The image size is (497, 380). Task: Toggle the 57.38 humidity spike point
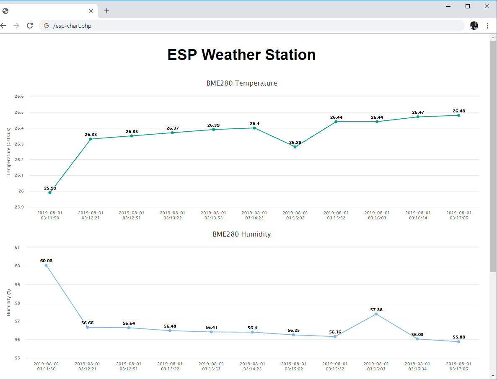(x=376, y=314)
